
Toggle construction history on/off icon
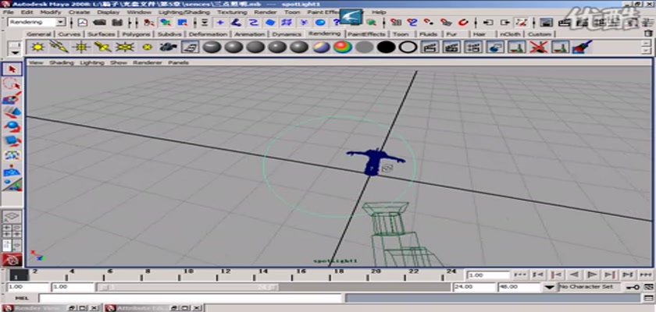(522, 22)
